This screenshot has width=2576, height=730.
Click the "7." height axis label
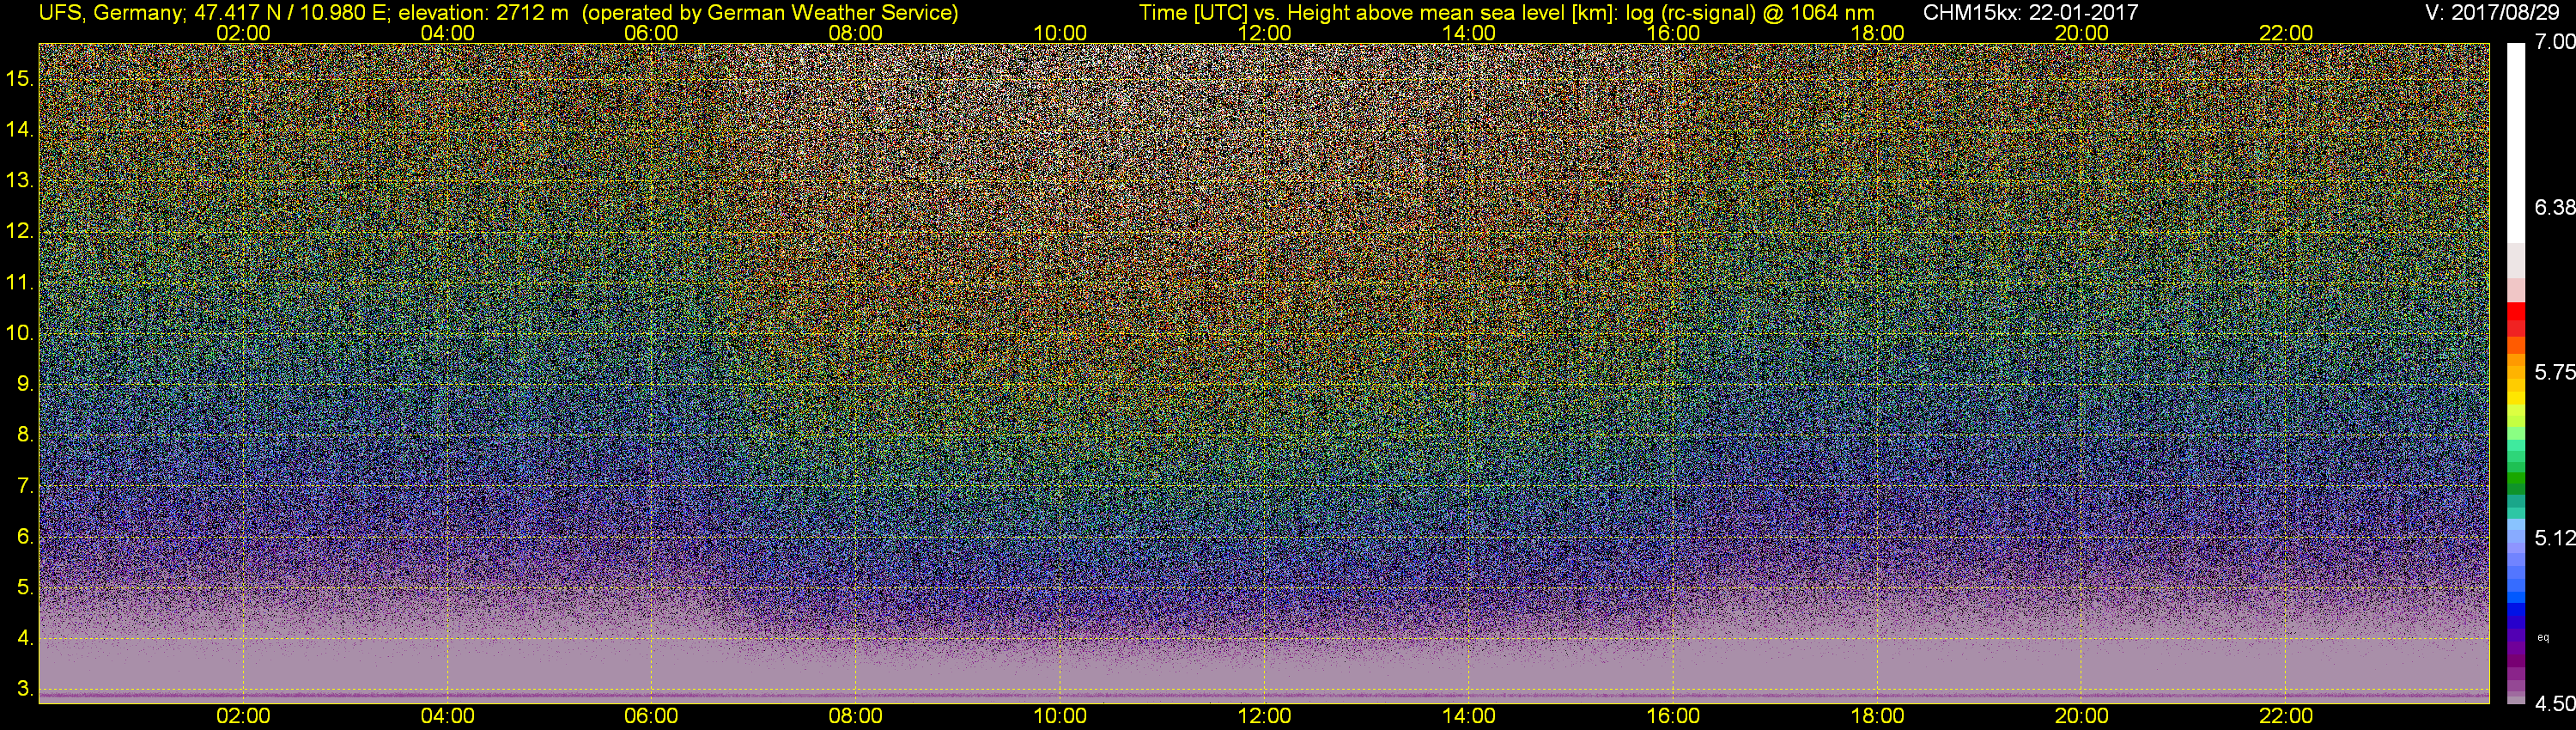tap(25, 486)
